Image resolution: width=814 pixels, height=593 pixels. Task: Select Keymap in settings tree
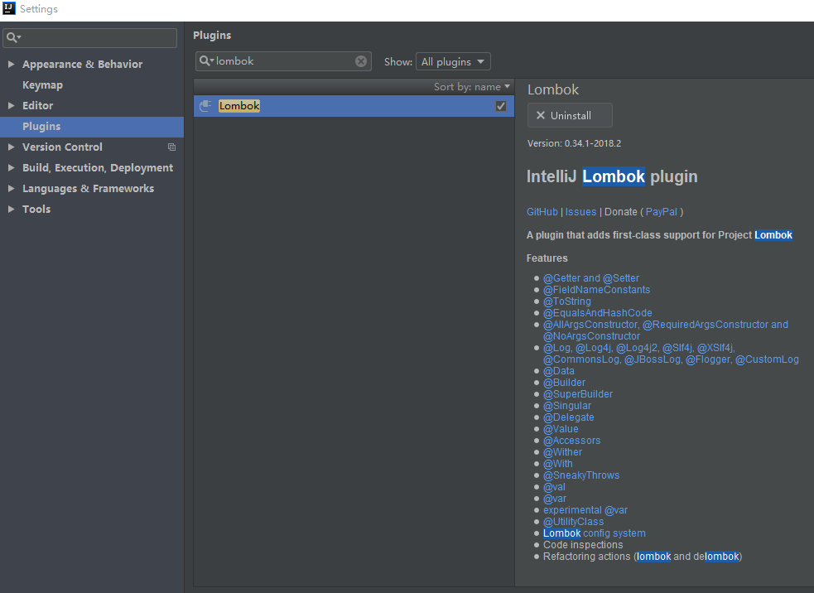tap(42, 85)
